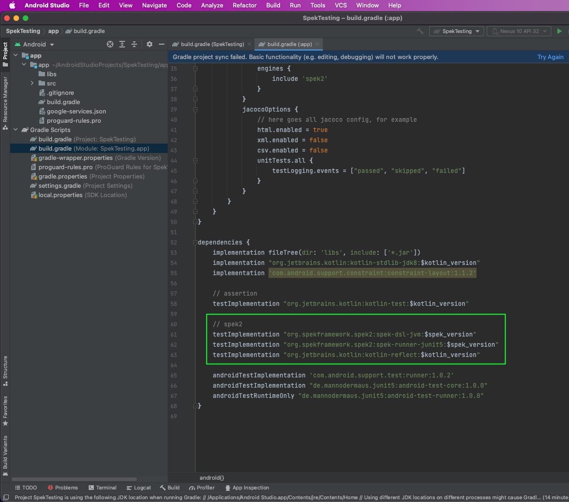Hide the Project panel with minus icon
This screenshot has width=569, height=502.
click(x=162, y=44)
